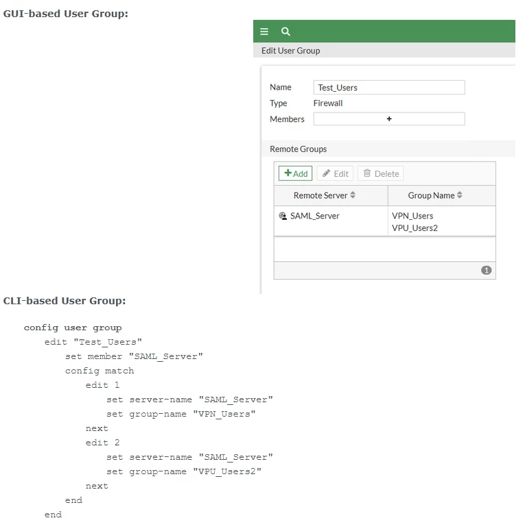This screenshot has width=525, height=529.
Task: Click the Edit User Group title
Action: click(x=290, y=51)
